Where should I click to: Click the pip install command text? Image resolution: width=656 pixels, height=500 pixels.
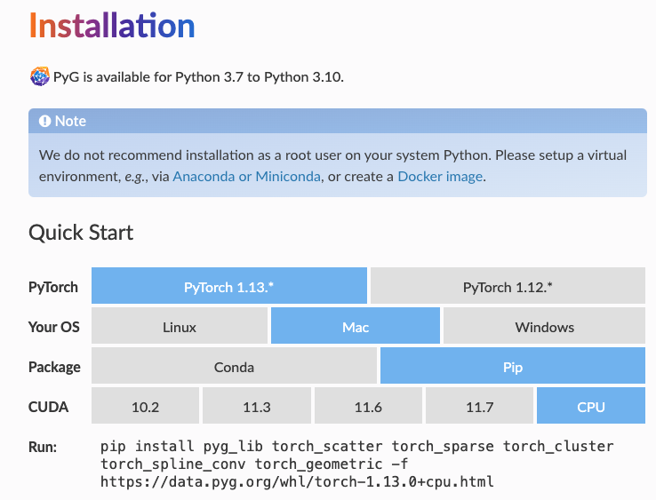tap(356, 464)
